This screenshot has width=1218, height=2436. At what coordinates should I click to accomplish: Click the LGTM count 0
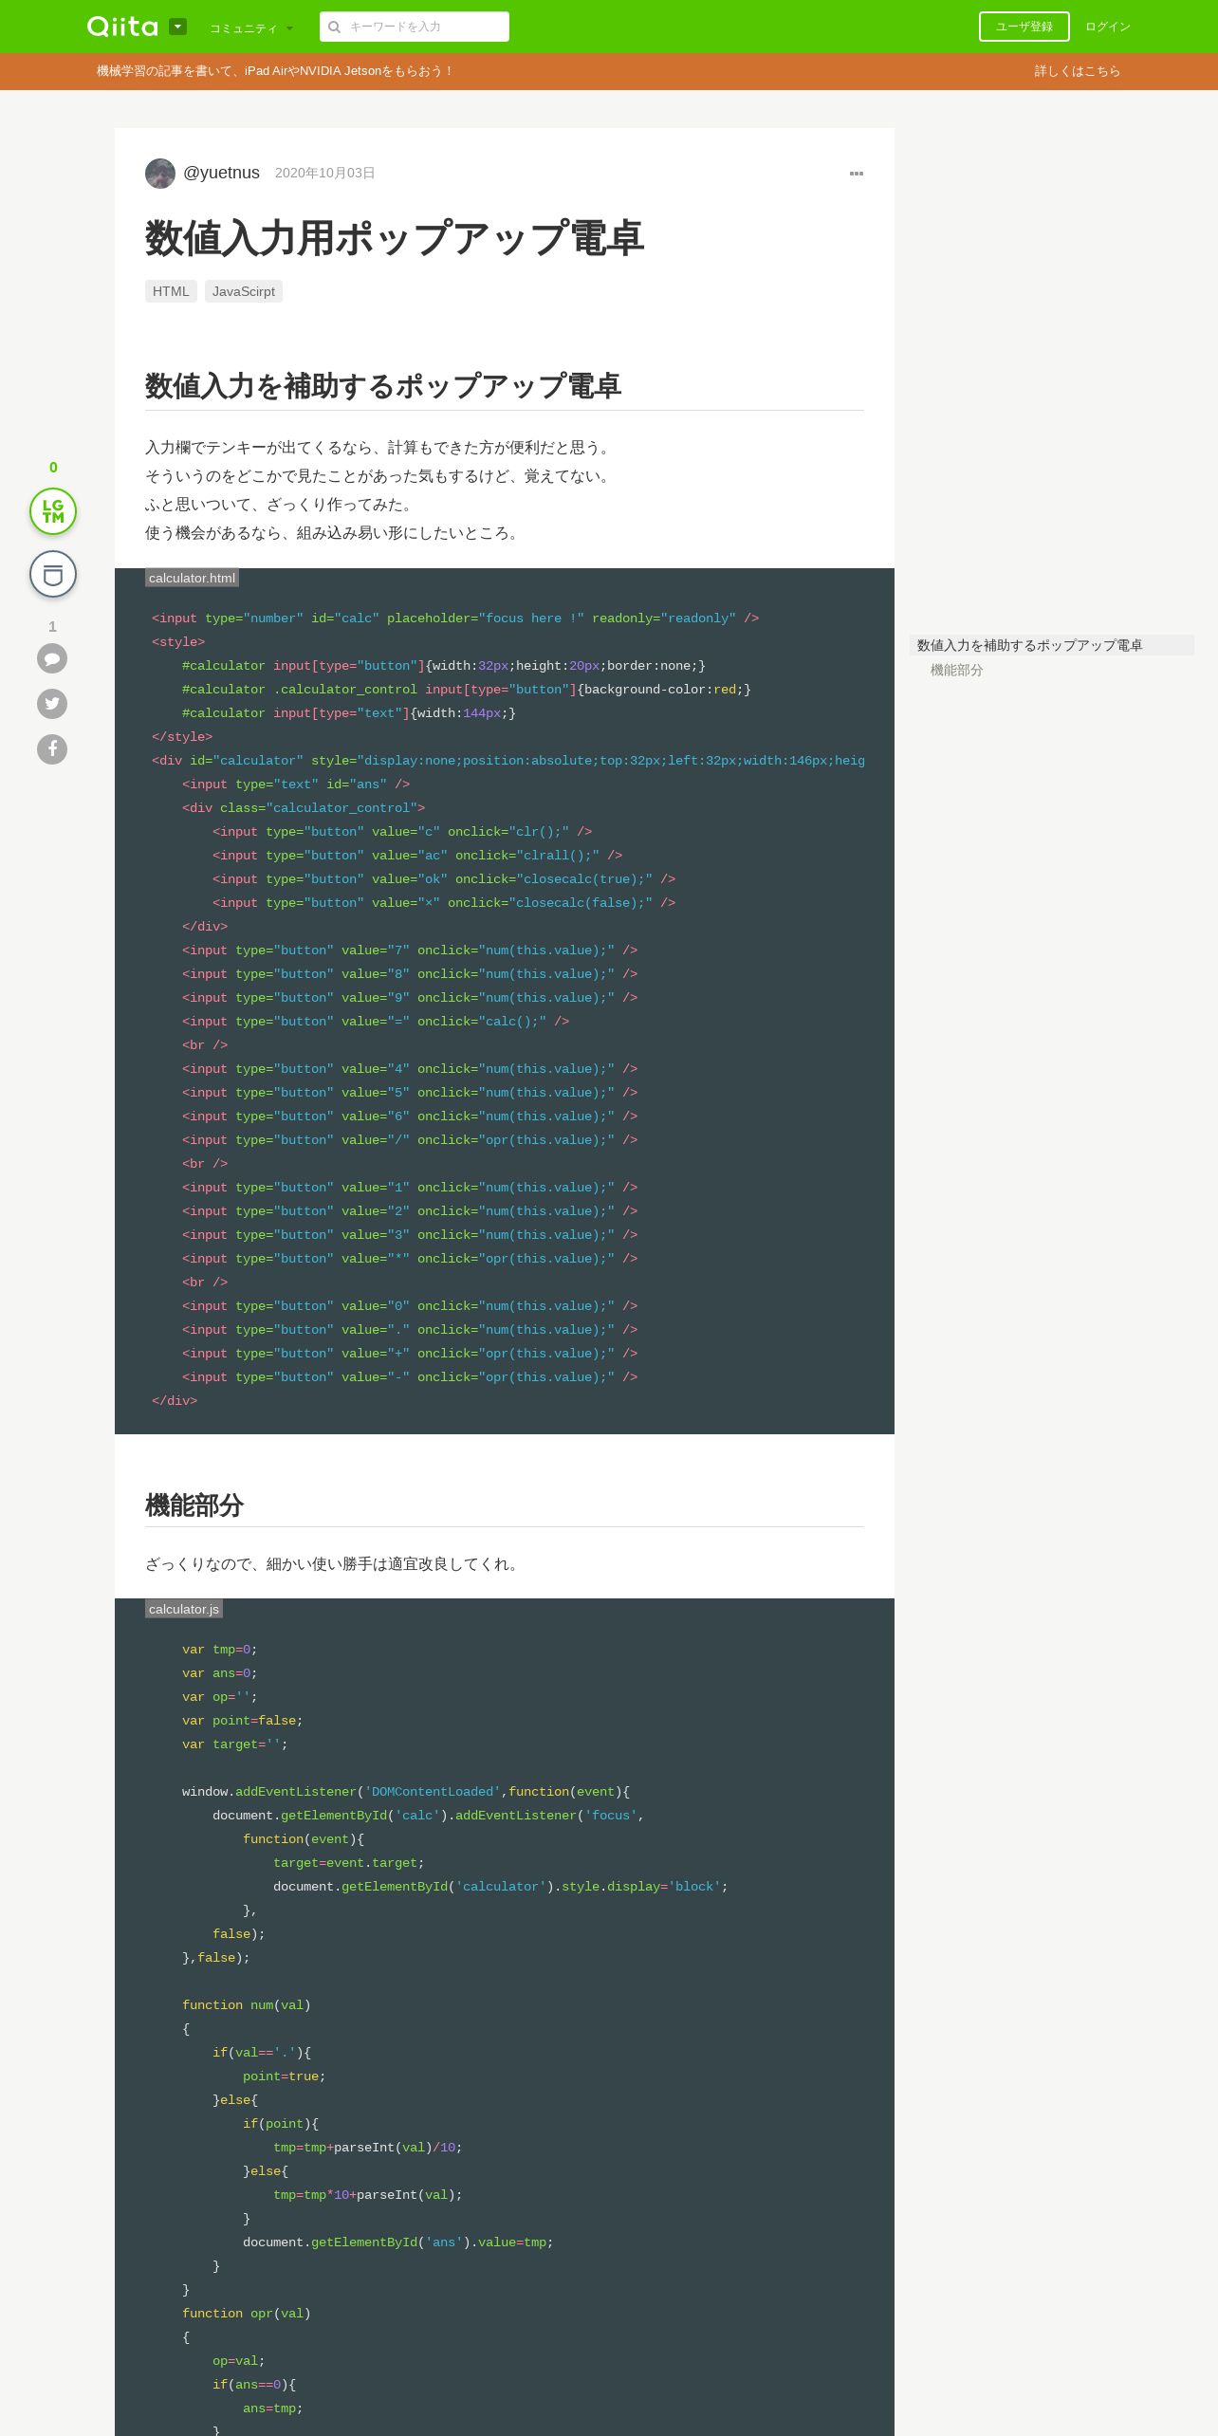tap(53, 468)
